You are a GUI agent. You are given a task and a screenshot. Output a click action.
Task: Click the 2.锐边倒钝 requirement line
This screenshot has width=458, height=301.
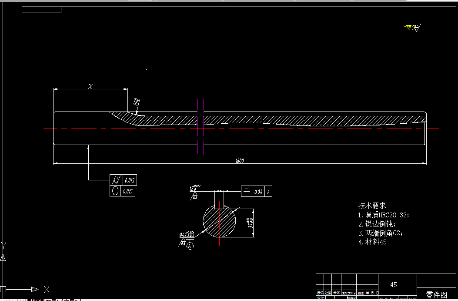tap(377, 224)
